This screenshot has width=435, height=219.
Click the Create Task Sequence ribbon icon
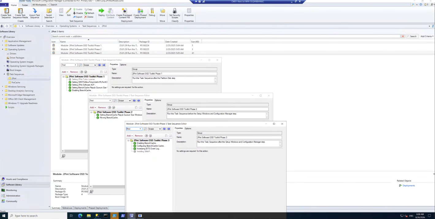(x=6, y=13)
